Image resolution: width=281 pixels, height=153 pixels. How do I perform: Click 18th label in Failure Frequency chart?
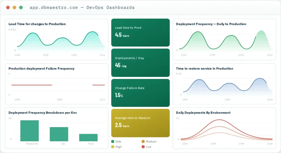coord(60,100)
